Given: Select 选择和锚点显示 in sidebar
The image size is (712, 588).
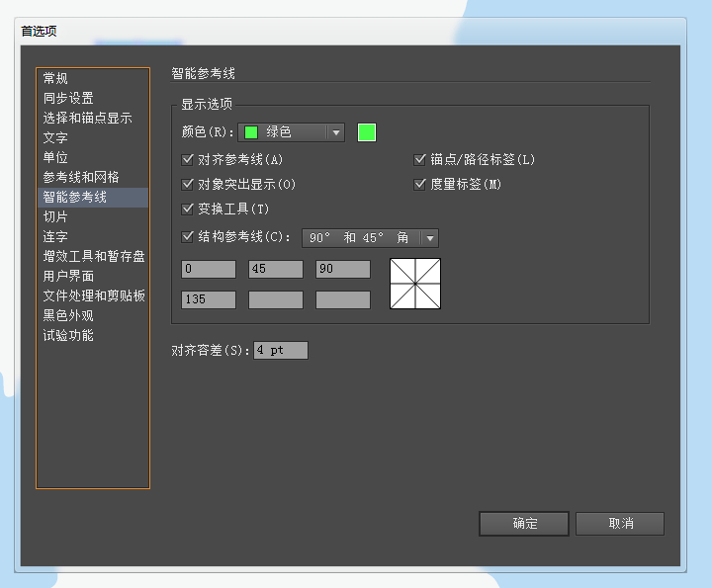Looking at the screenshot, I should [x=93, y=118].
